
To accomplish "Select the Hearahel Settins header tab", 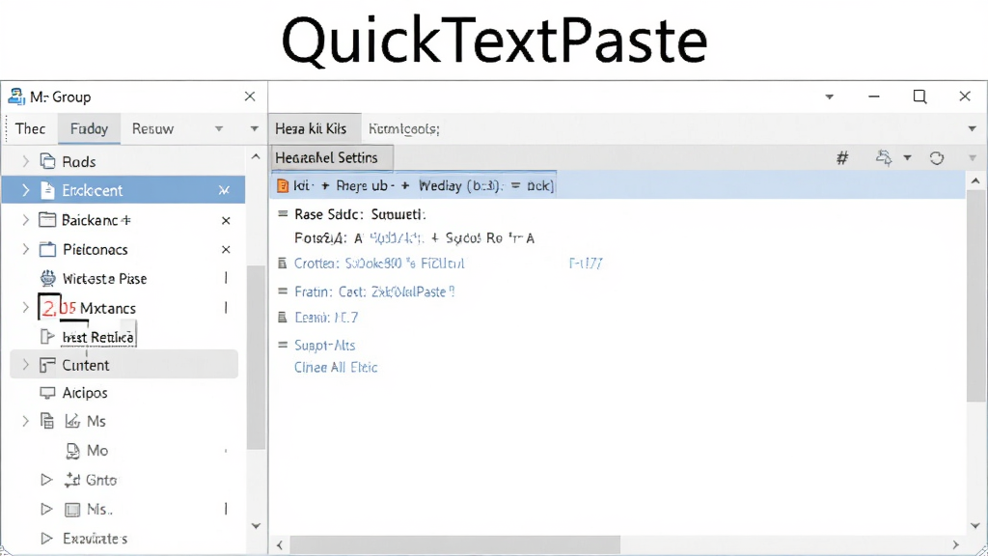I will coord(332,157).
